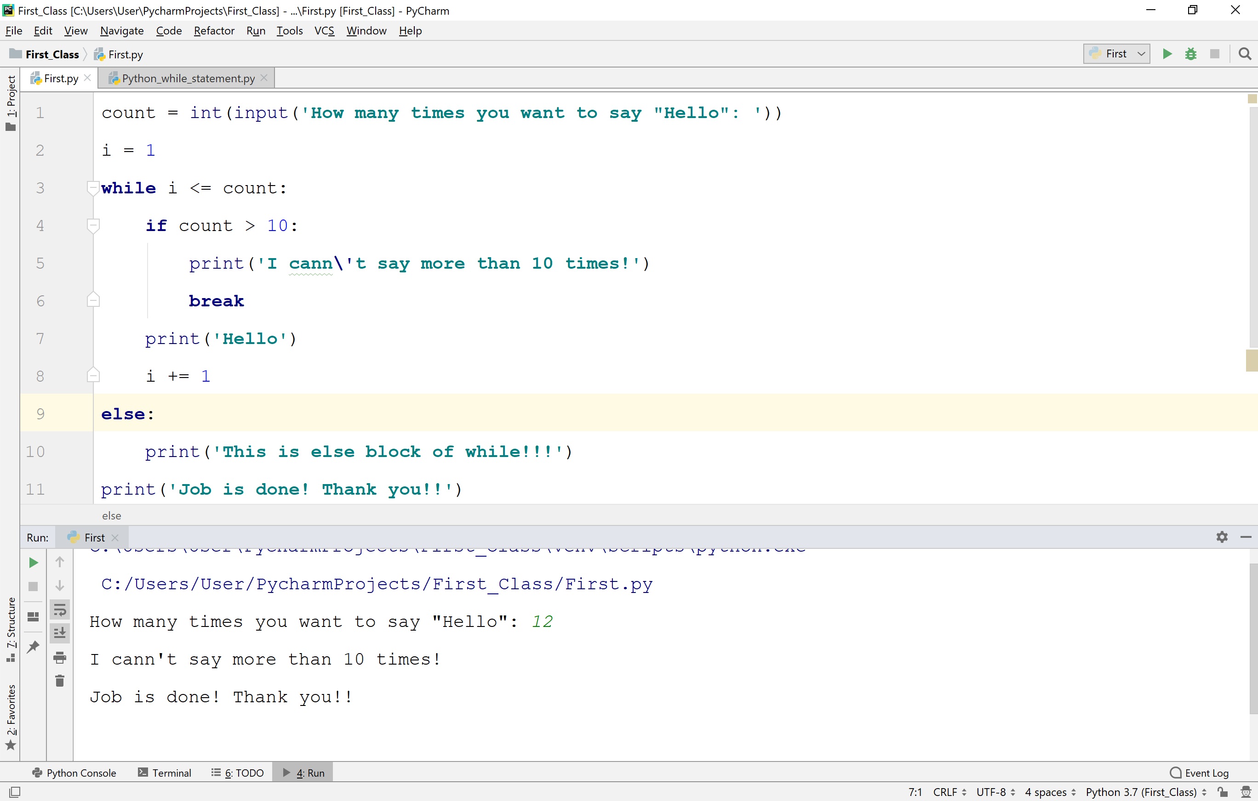This screenshot has height=801, width=1258.
Task: Open the Refactor menu
Action: (214, 31)
